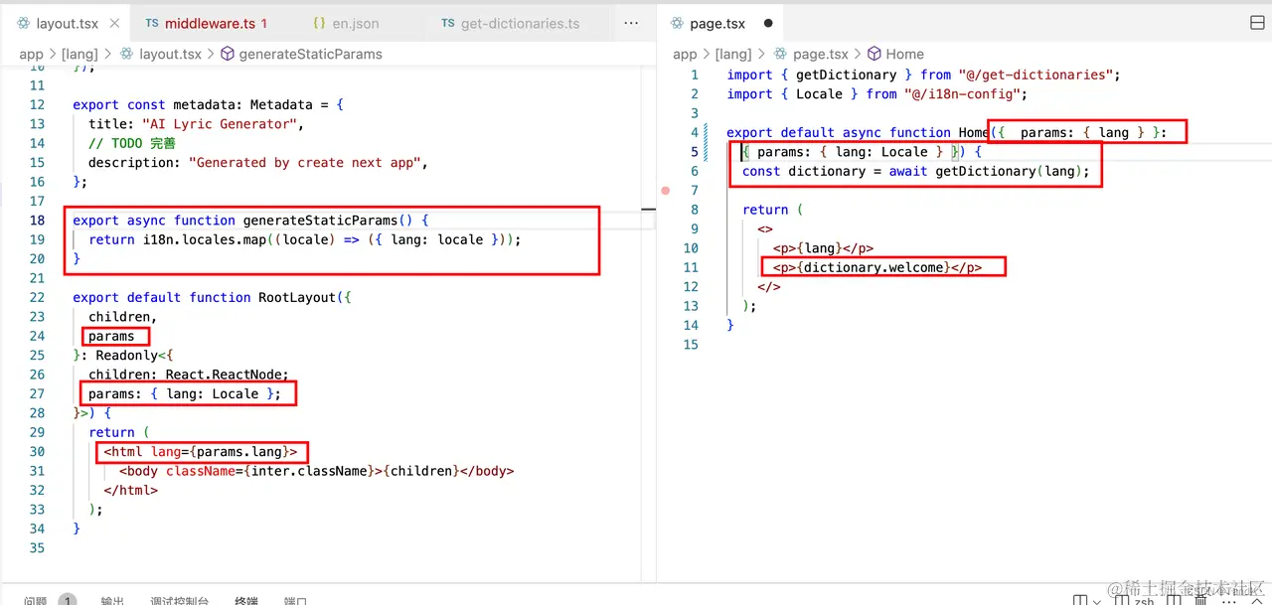
Task: Open the 调试控制台 debug console tab
Action: tap(180, 600)
